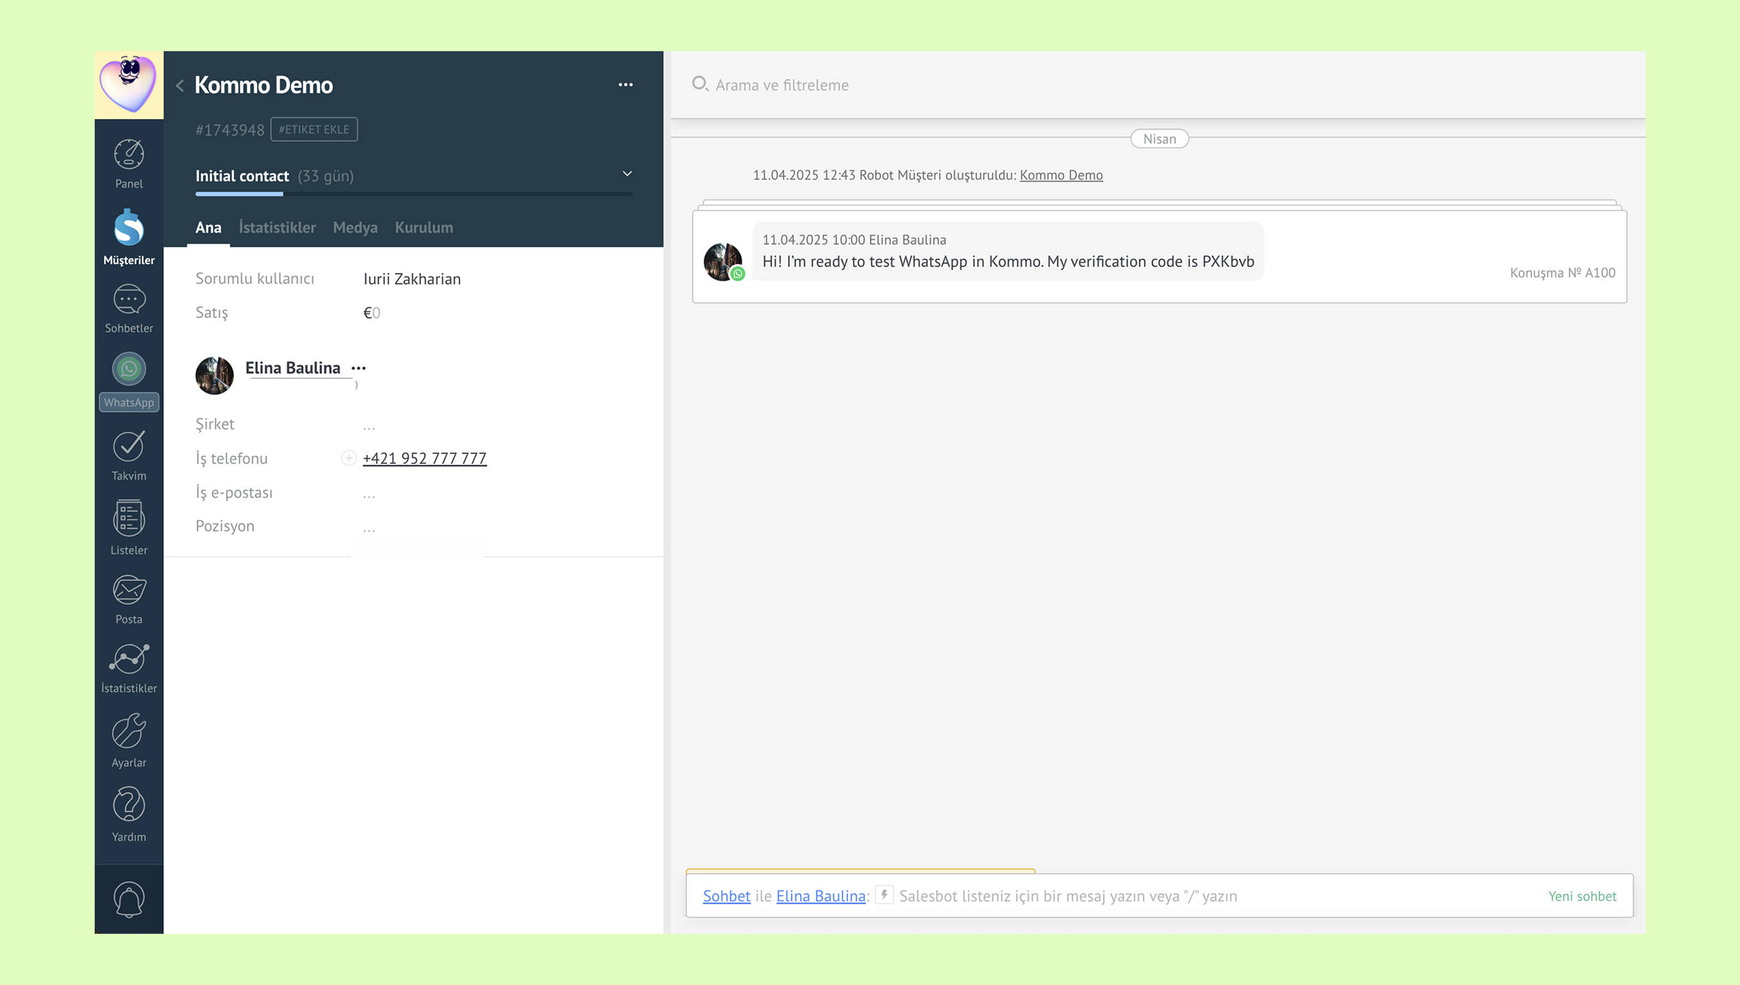Switch to Kurulum tab
The width and height of the screenshot is (1740, 985).
pos(424,227)
